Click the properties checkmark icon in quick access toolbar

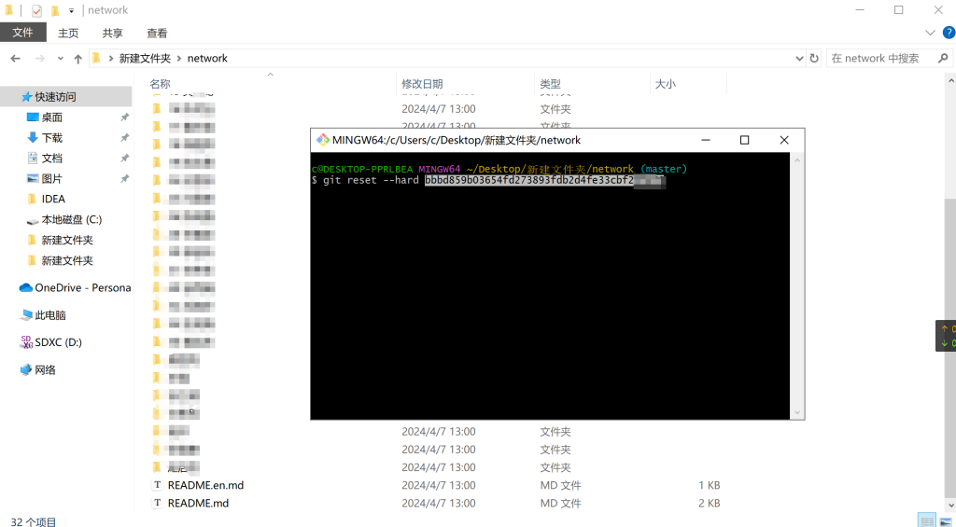[x=36, y=10]
